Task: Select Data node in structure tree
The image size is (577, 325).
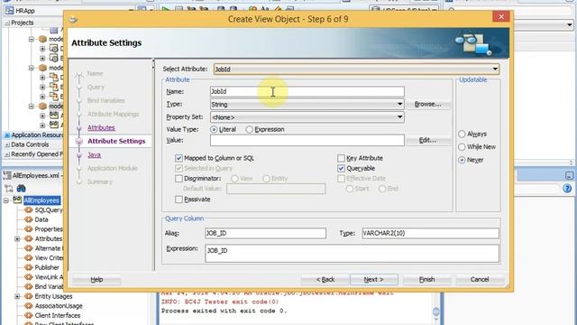Action: pyautogui.click(x=41, y=219)
